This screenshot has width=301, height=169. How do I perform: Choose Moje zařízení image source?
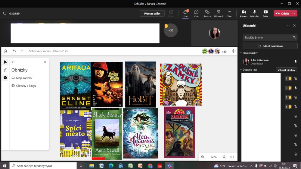click(x=22, y=78)
